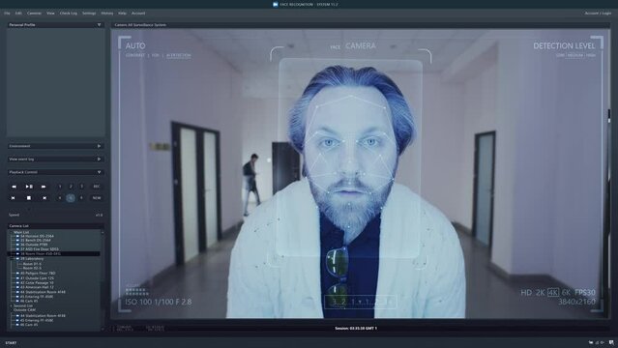Image resolution: width=618 pixels, height=348 pixels.
Task: Select the 44 Stabilization Room in Main List
Action: pos(43,292)
